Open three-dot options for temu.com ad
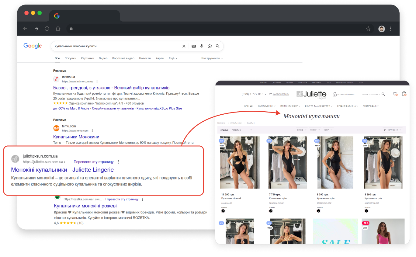The height and width of the screenshot is (257, 416). click(x=92, y=130)
